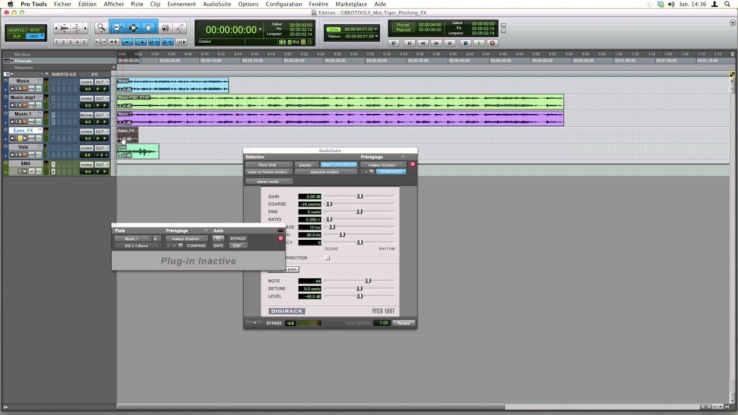The image size is (738, 415).
Task: Open the Édition menu
Action: pos(87,4)
